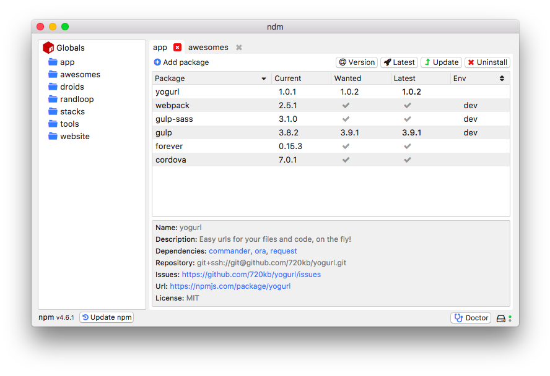Click the droids folder icon

[x=53, y=87]
